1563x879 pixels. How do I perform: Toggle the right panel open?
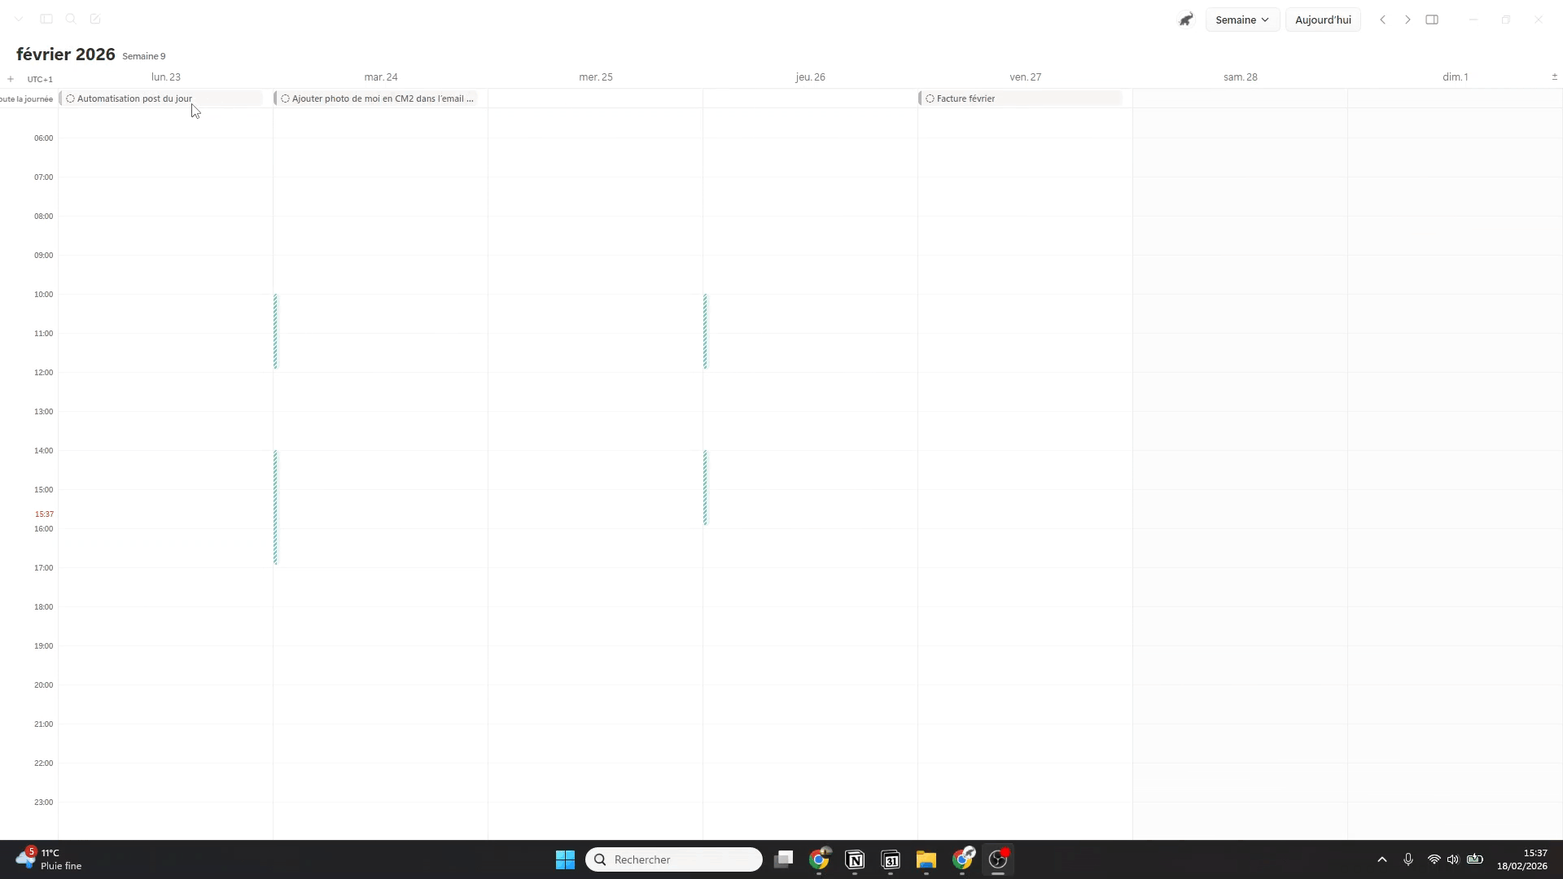1432,19
